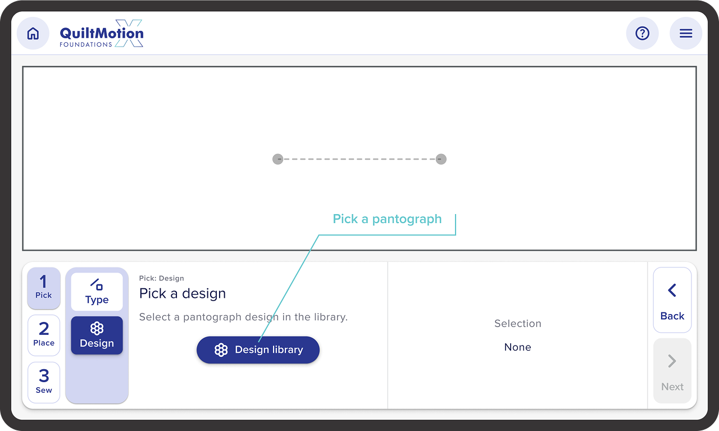Open the Help question mark icon
719x431 pixels.
642,34
